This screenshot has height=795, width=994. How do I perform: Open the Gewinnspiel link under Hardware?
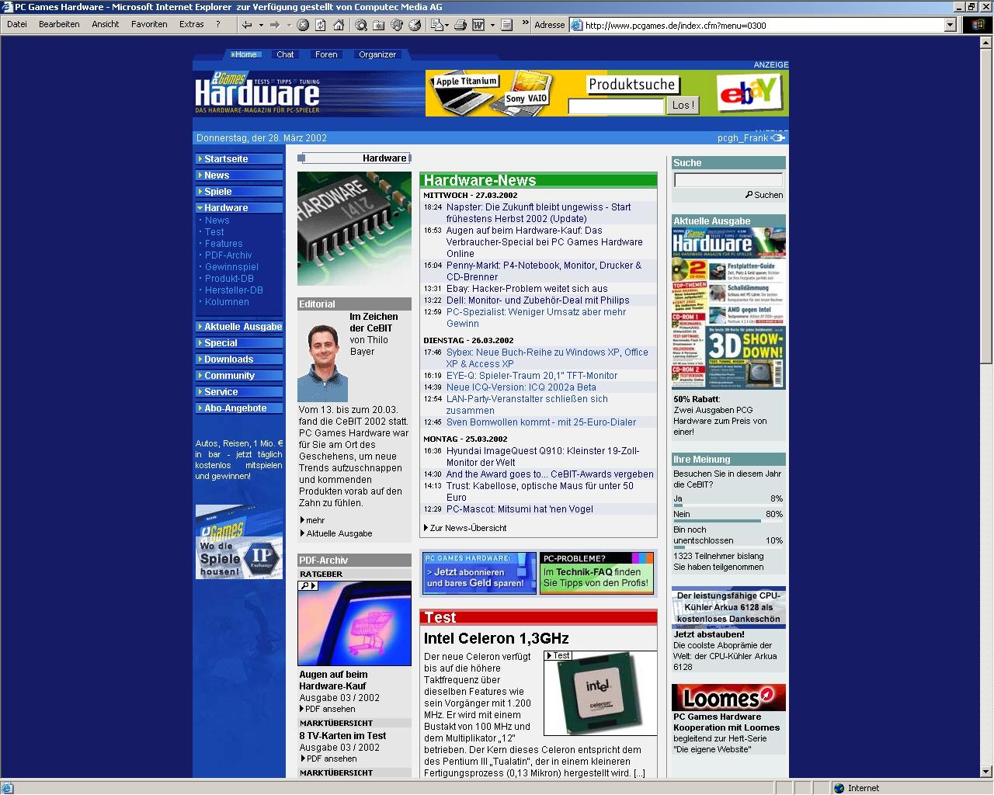(231, 266)
